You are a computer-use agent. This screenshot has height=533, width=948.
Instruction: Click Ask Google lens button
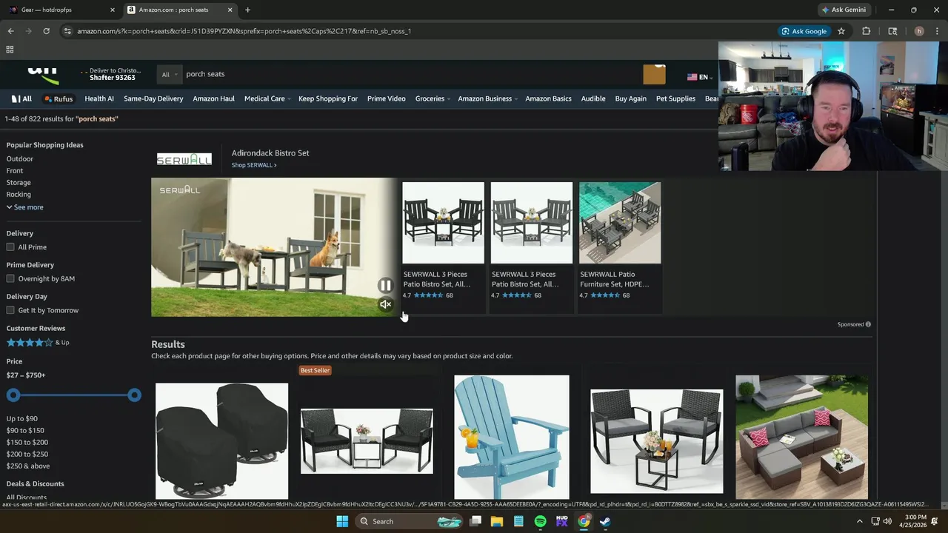point(804,31)
